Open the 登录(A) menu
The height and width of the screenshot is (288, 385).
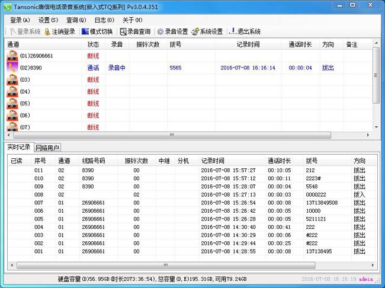tap(20, 20)
